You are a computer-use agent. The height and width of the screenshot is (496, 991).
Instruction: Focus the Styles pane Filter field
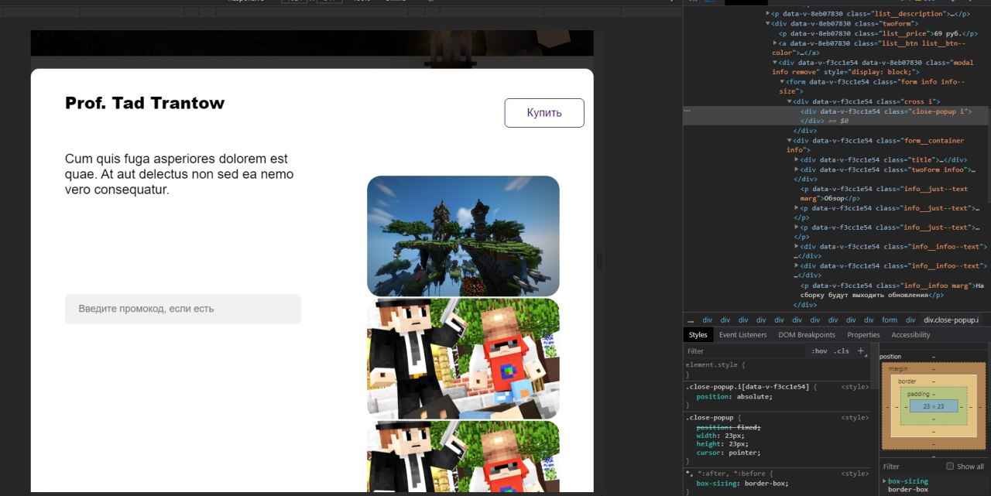click(x=746, y=351)
